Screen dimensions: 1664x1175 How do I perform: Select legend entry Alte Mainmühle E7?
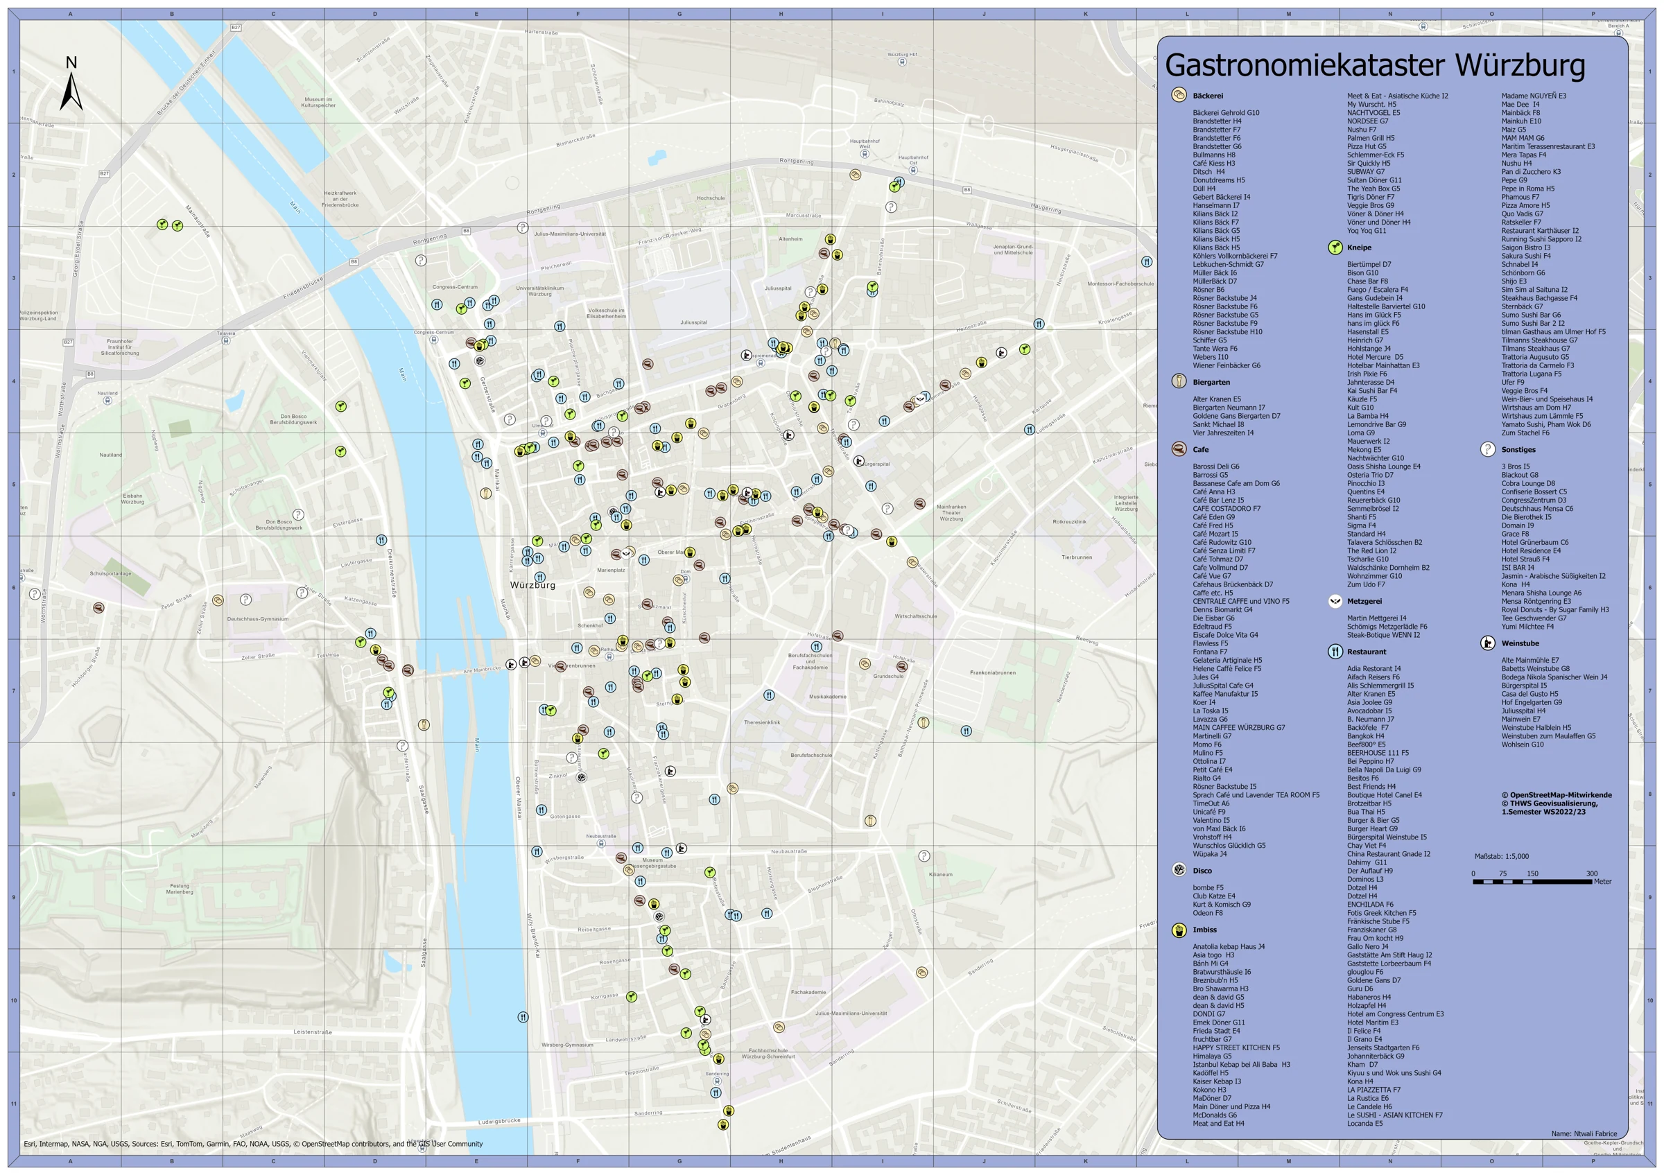click(x=1530, y=661)
